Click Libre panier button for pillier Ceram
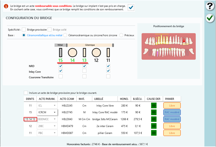Screen dimensions: 216x147 (172, 133)
